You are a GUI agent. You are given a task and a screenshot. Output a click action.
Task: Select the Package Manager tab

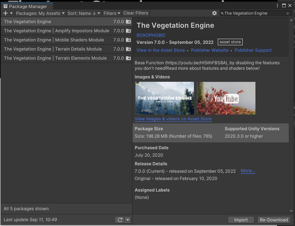pyautogui.click(x=27, y=6)
